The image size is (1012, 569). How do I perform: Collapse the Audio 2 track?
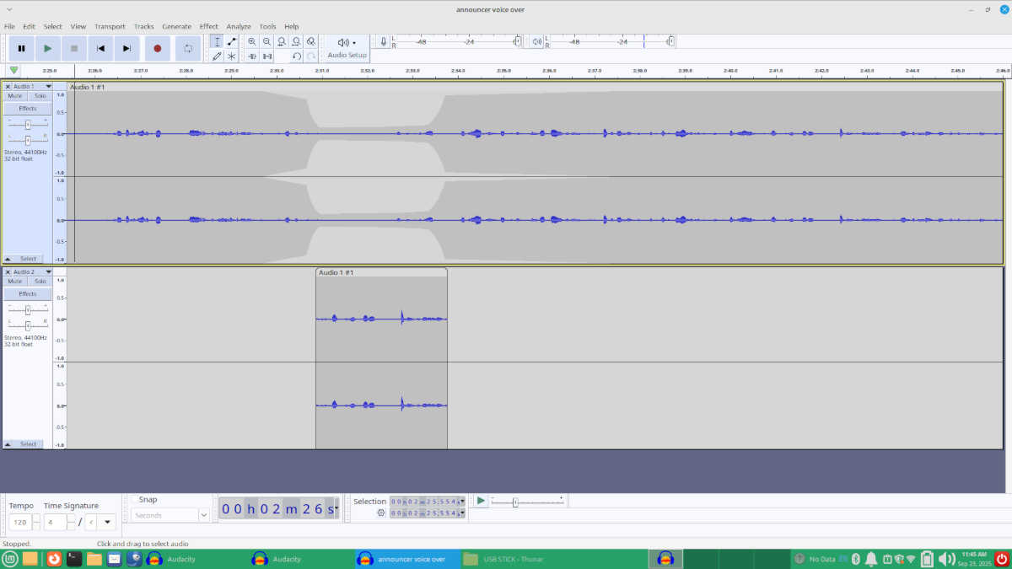[x=8, y=444]
